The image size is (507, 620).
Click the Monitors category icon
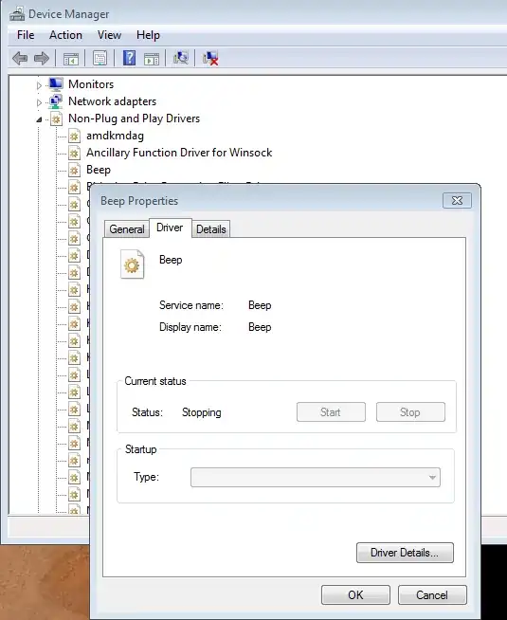coord(56,83)
